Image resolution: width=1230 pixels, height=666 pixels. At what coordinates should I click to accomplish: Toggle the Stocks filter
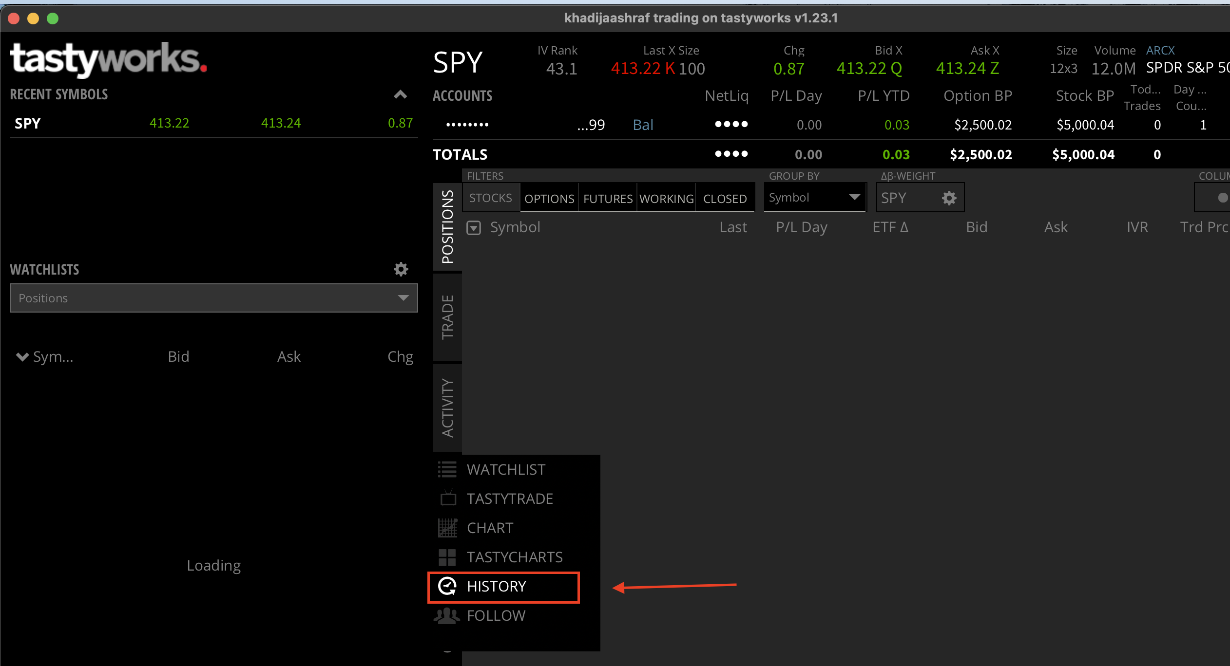[x=491, y=198]
